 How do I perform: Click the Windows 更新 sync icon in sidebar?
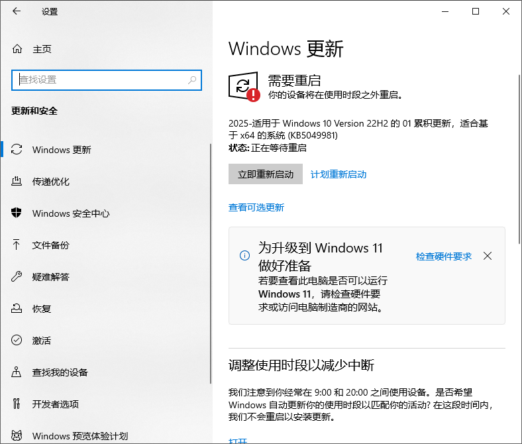coord(17,150)
